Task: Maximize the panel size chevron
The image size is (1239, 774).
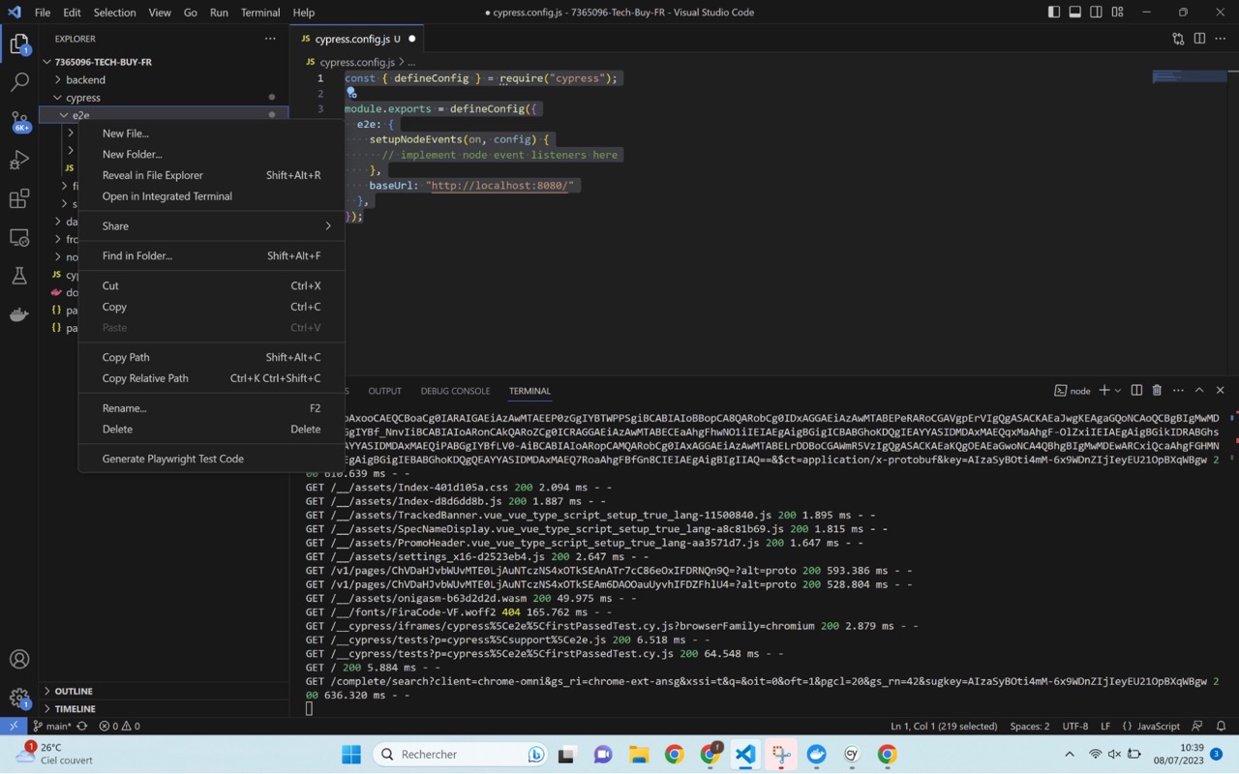Action: point(1199,390)
